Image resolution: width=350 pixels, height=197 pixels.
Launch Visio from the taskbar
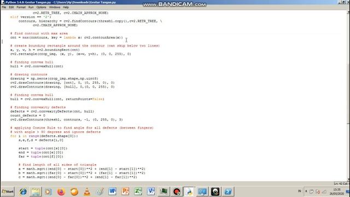(151, 192)
